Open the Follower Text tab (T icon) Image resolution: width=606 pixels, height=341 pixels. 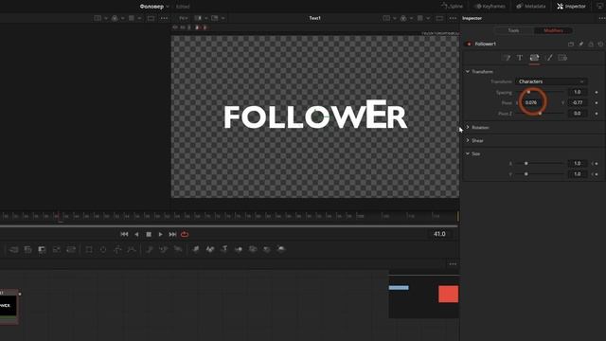coord(520,58)
